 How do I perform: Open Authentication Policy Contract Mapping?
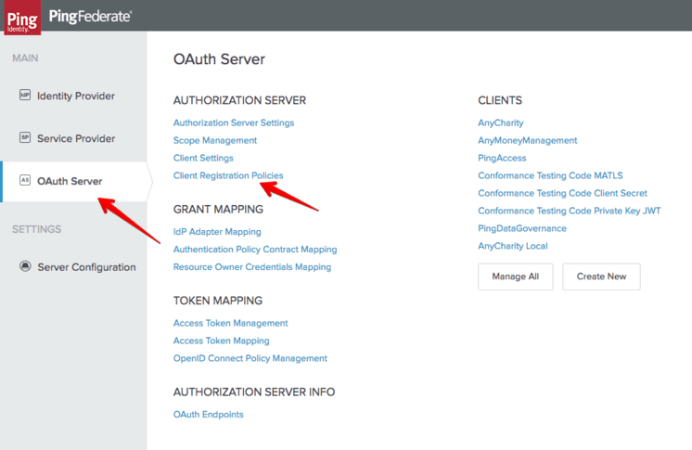pos(255,250)
